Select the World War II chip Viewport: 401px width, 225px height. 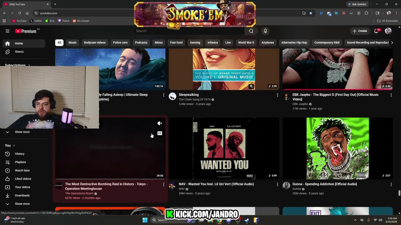(246, 42)
